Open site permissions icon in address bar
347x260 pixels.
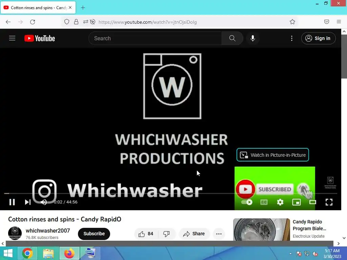(86, 22)
